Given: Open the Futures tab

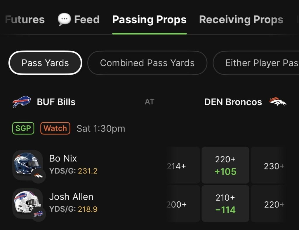Looking at the screenshot, I should (x=25, y=19).
